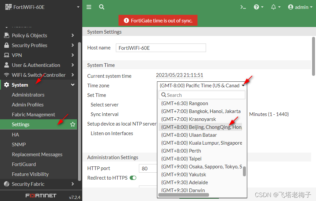Click the Security Fabric icon
This screenshot has width=316, height=201.
click(7, 184)
